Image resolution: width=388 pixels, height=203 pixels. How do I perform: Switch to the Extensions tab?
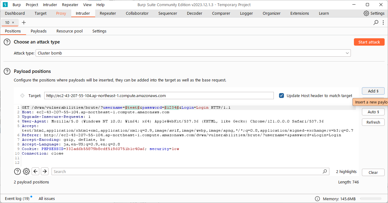click(300, 13)
